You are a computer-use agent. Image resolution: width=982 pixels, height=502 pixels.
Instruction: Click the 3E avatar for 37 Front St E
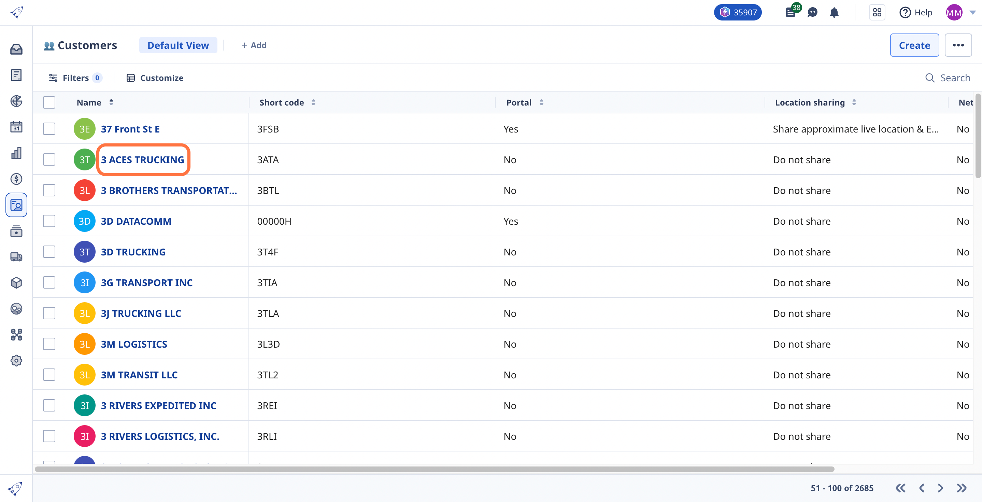point(84,129)
